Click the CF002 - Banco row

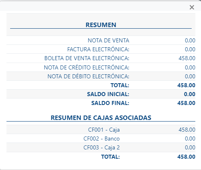pyautogui.click(x=101, y=139)
